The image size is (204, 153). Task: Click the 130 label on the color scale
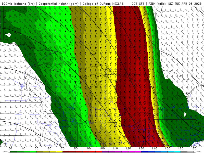pos(142,148)
